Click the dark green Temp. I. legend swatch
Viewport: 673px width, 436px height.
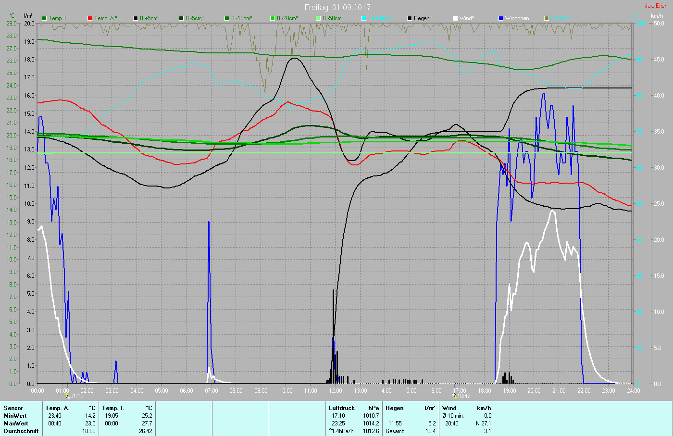pos(45,18)
